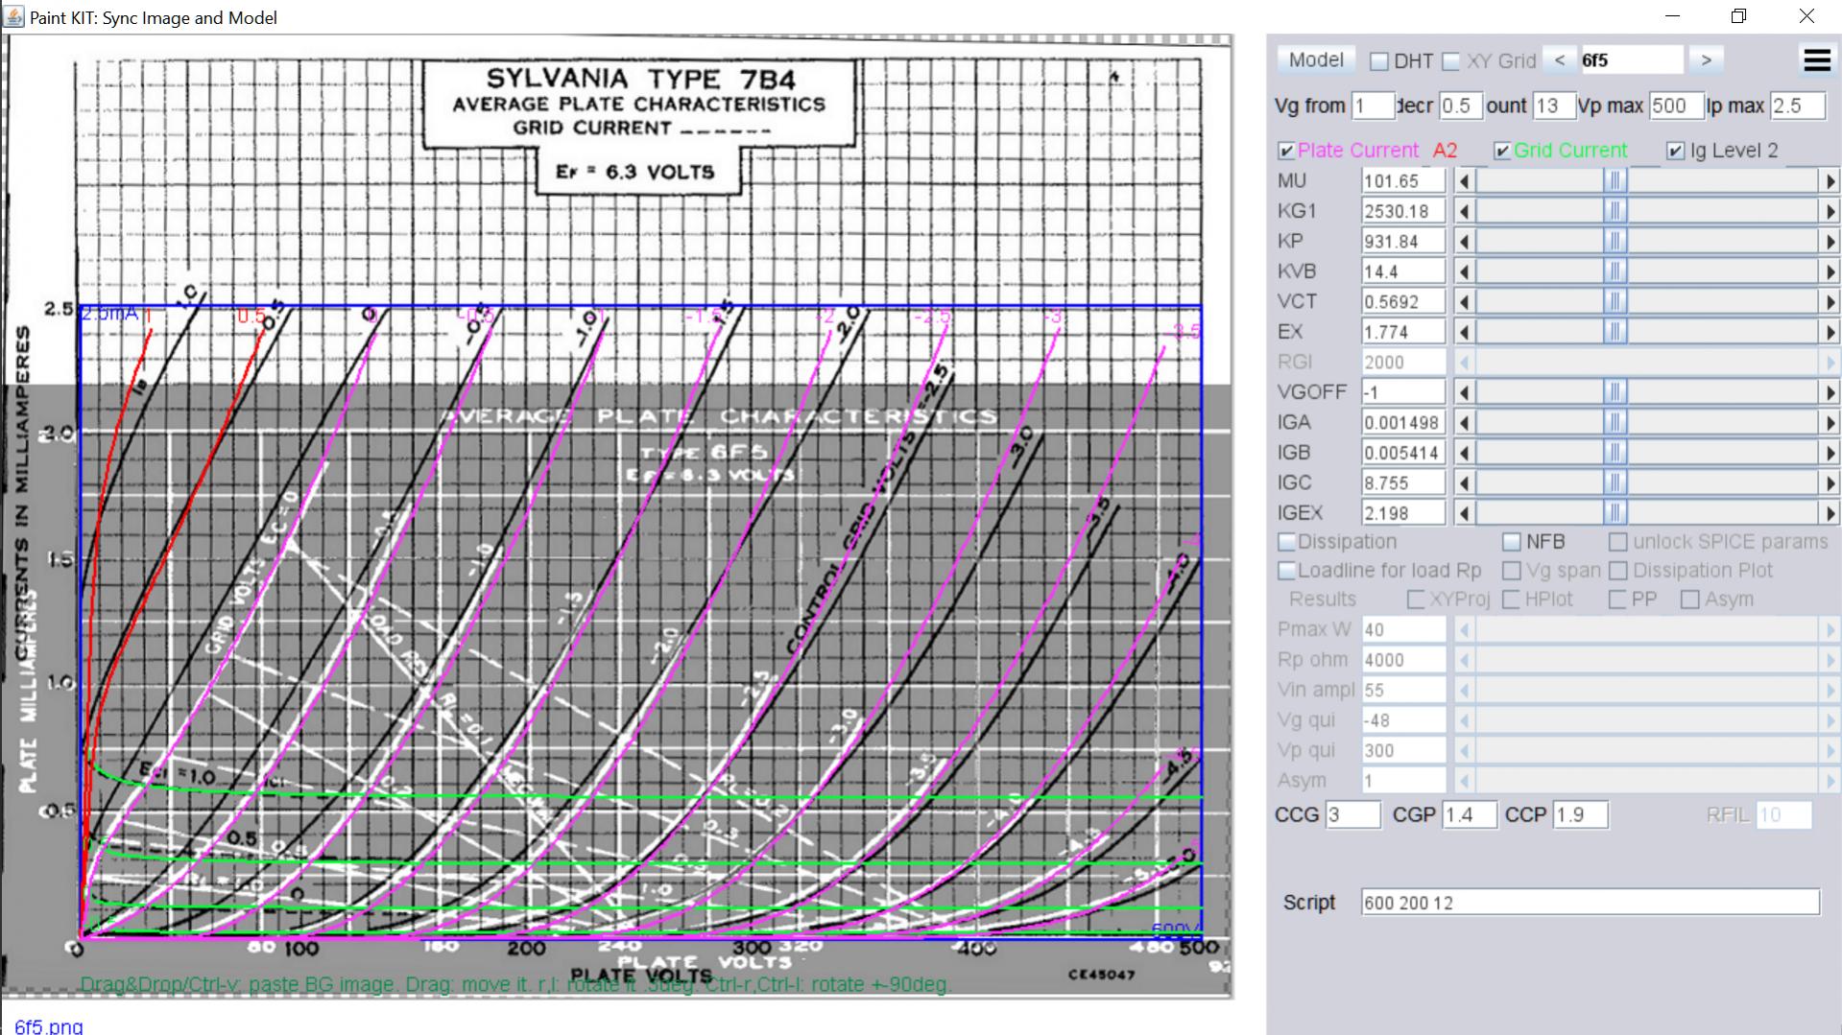Screen dimensions: 1842x1035
Task: Check Loadline for load Rp
Action: [x=1287, y=571]
